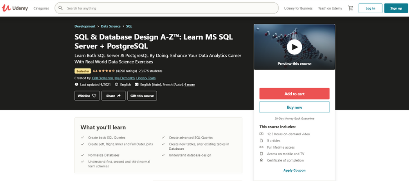Viewport: 409px width, 181px height.
Task: Click the course preview thumbnail image
Action: click(294, 47)
